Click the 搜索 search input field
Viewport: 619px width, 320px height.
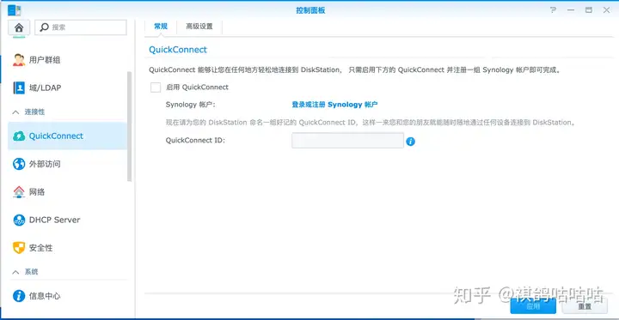point(81,27)
